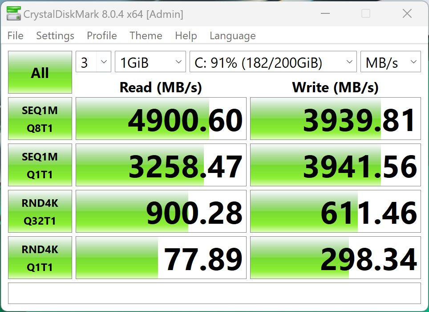
Task: Click the empty comment field at the bottom
Action: point(214,293)
